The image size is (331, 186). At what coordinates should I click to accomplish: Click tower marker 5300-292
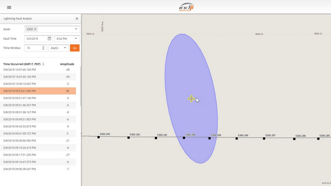pos(129,138)
